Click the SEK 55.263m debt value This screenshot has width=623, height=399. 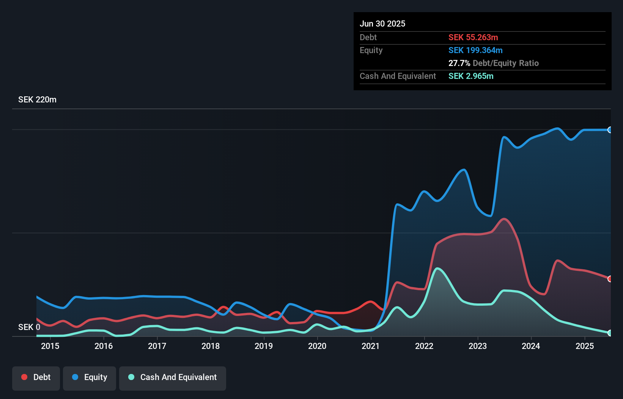click(473, 37)
